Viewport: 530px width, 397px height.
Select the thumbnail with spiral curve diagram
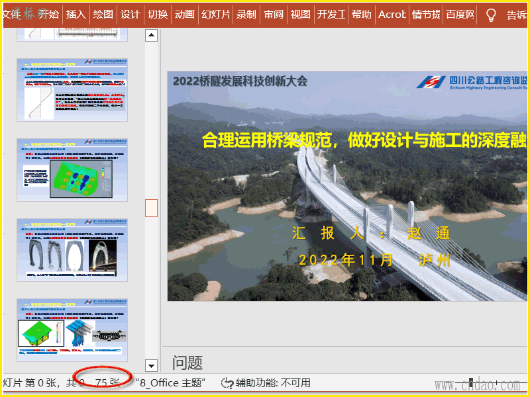pyautogui.click(x=72, y=90)
